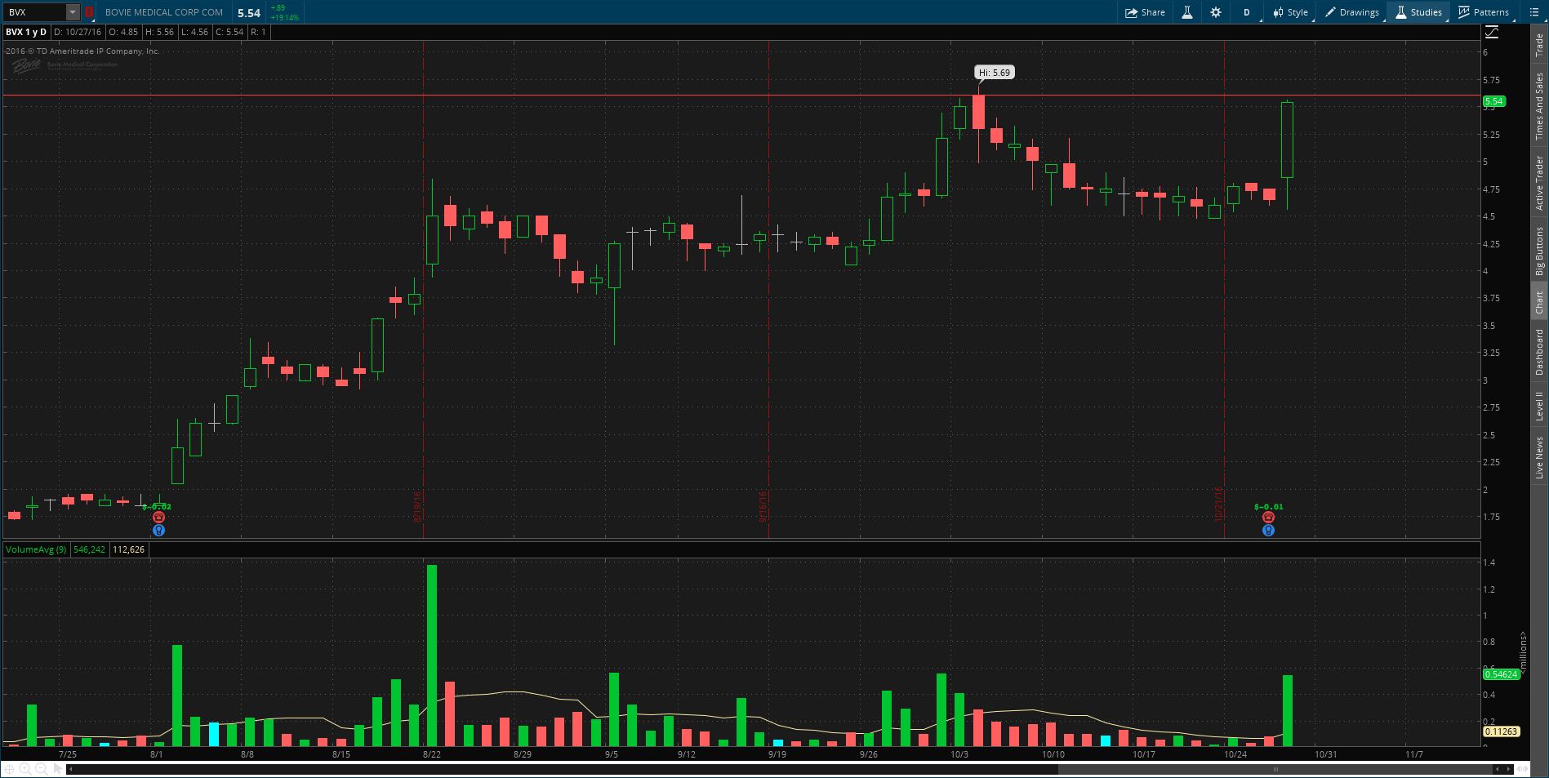1549x778 pixels.
Task: Click the 546,242 volume value
Action: [x=90, y=549]
